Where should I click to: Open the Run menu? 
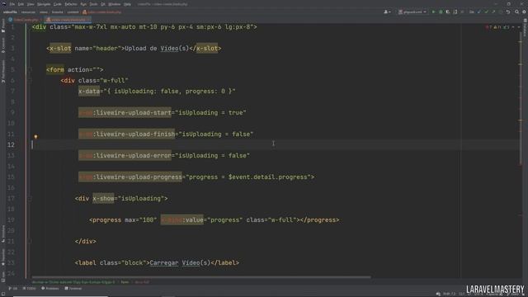click(83, 4)
